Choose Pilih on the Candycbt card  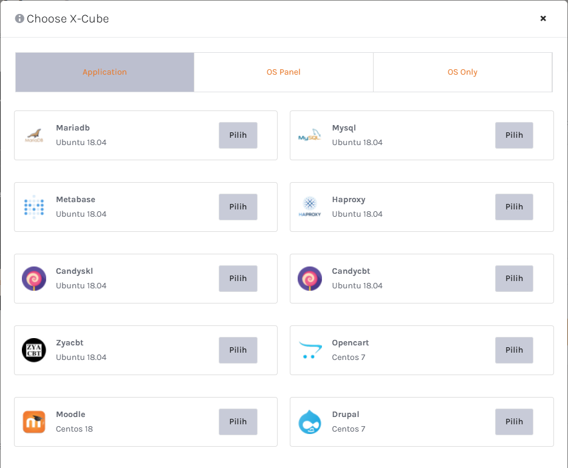tap(514, 279)
